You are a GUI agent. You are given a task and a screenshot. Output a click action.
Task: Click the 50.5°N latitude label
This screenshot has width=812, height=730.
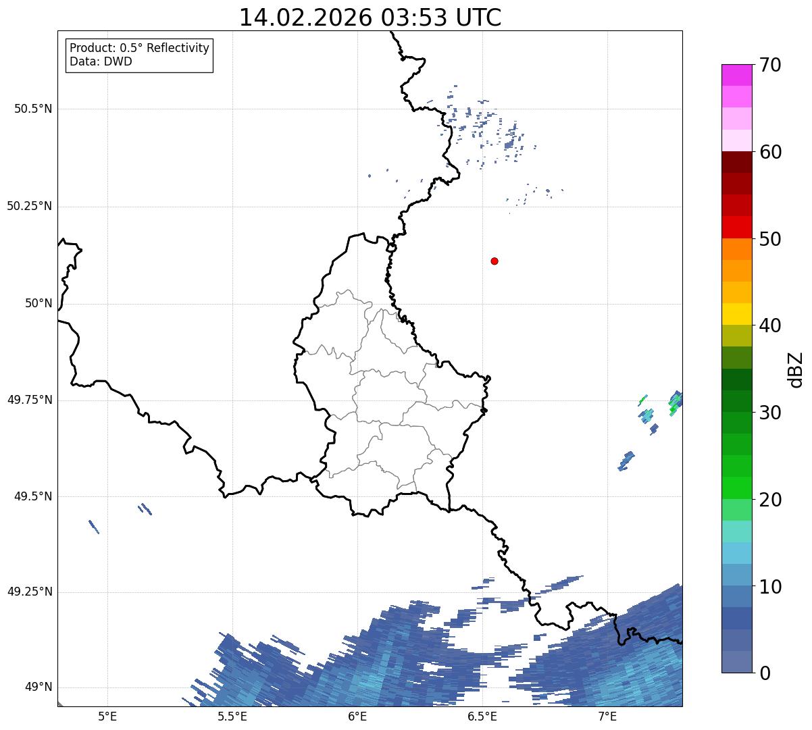(x=33, y=109)
